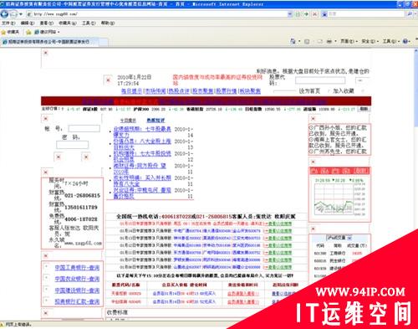Open the search provider dropdown arrow
Screen dimensions: 418x329
tap(415, 13)
